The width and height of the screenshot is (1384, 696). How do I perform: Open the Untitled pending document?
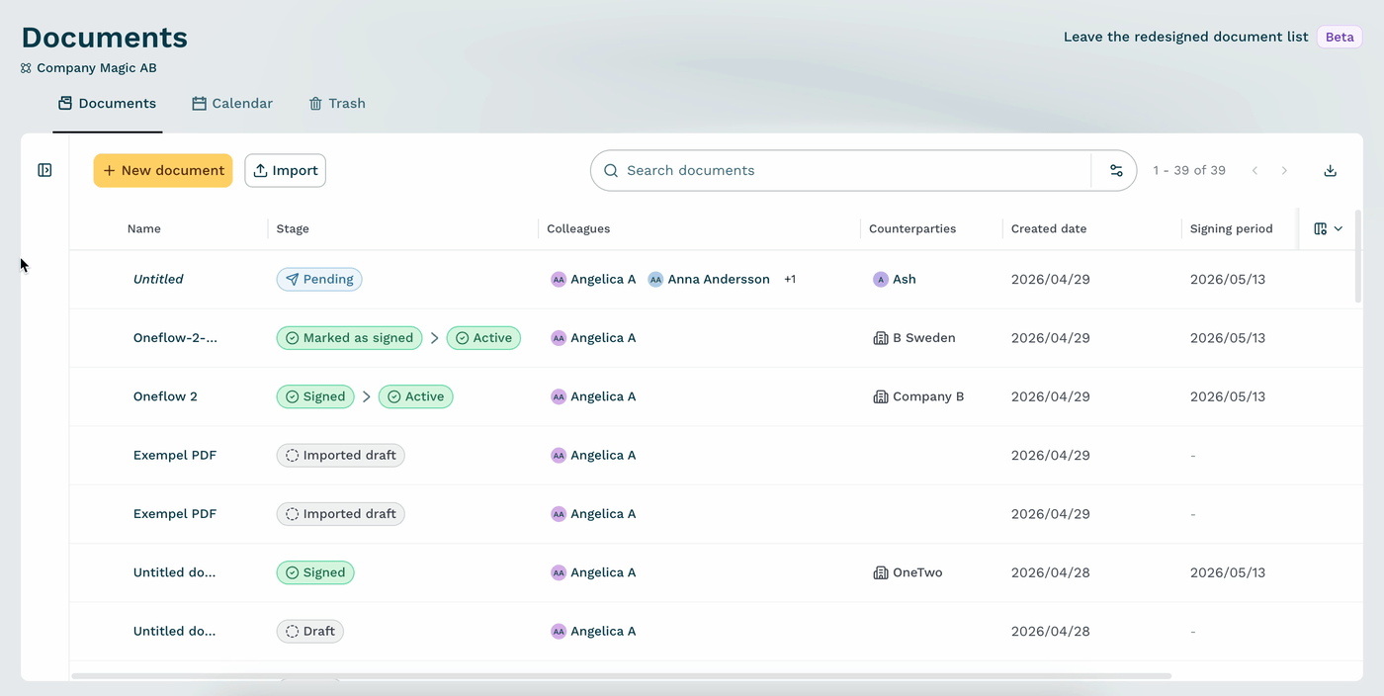158,279
